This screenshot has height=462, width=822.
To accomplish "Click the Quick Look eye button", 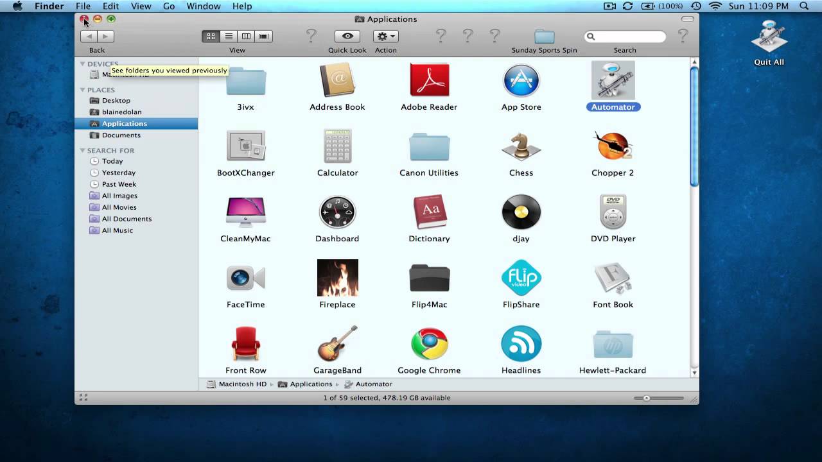I will click(347, 37).
